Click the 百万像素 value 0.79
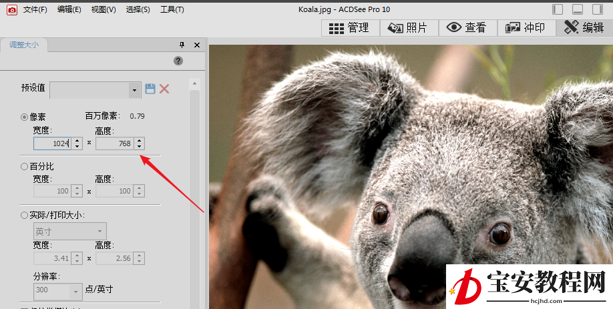The width and height of the screenshot is (613, 309). [x=137, y=116]
